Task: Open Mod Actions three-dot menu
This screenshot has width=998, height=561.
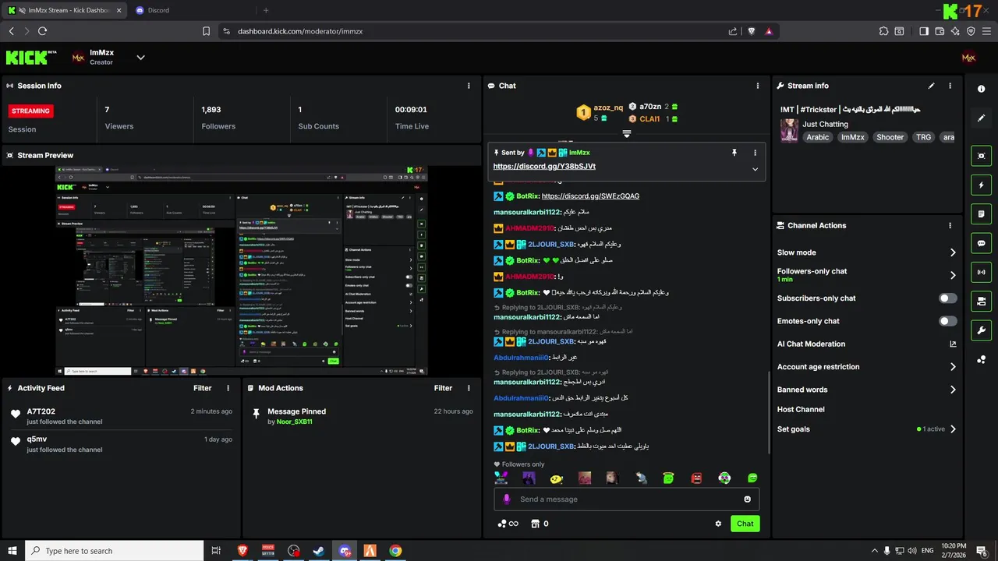Action: 469,388
